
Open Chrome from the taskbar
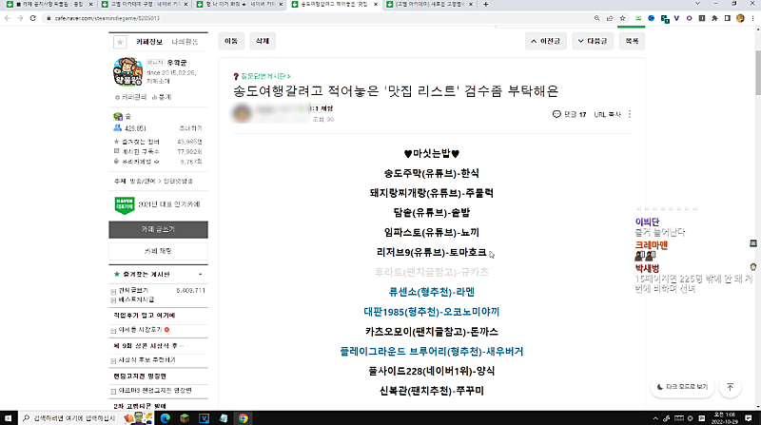point(243,417)
